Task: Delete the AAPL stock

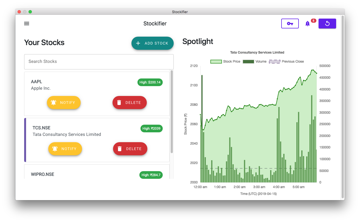Action: click(130, 103)
